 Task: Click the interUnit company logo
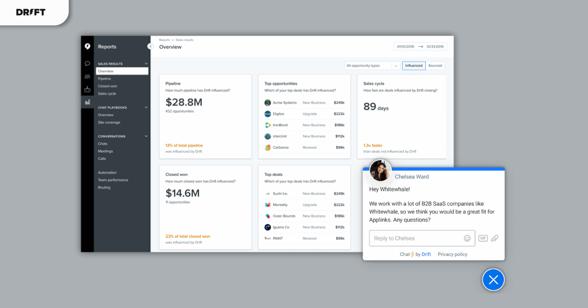268,136
